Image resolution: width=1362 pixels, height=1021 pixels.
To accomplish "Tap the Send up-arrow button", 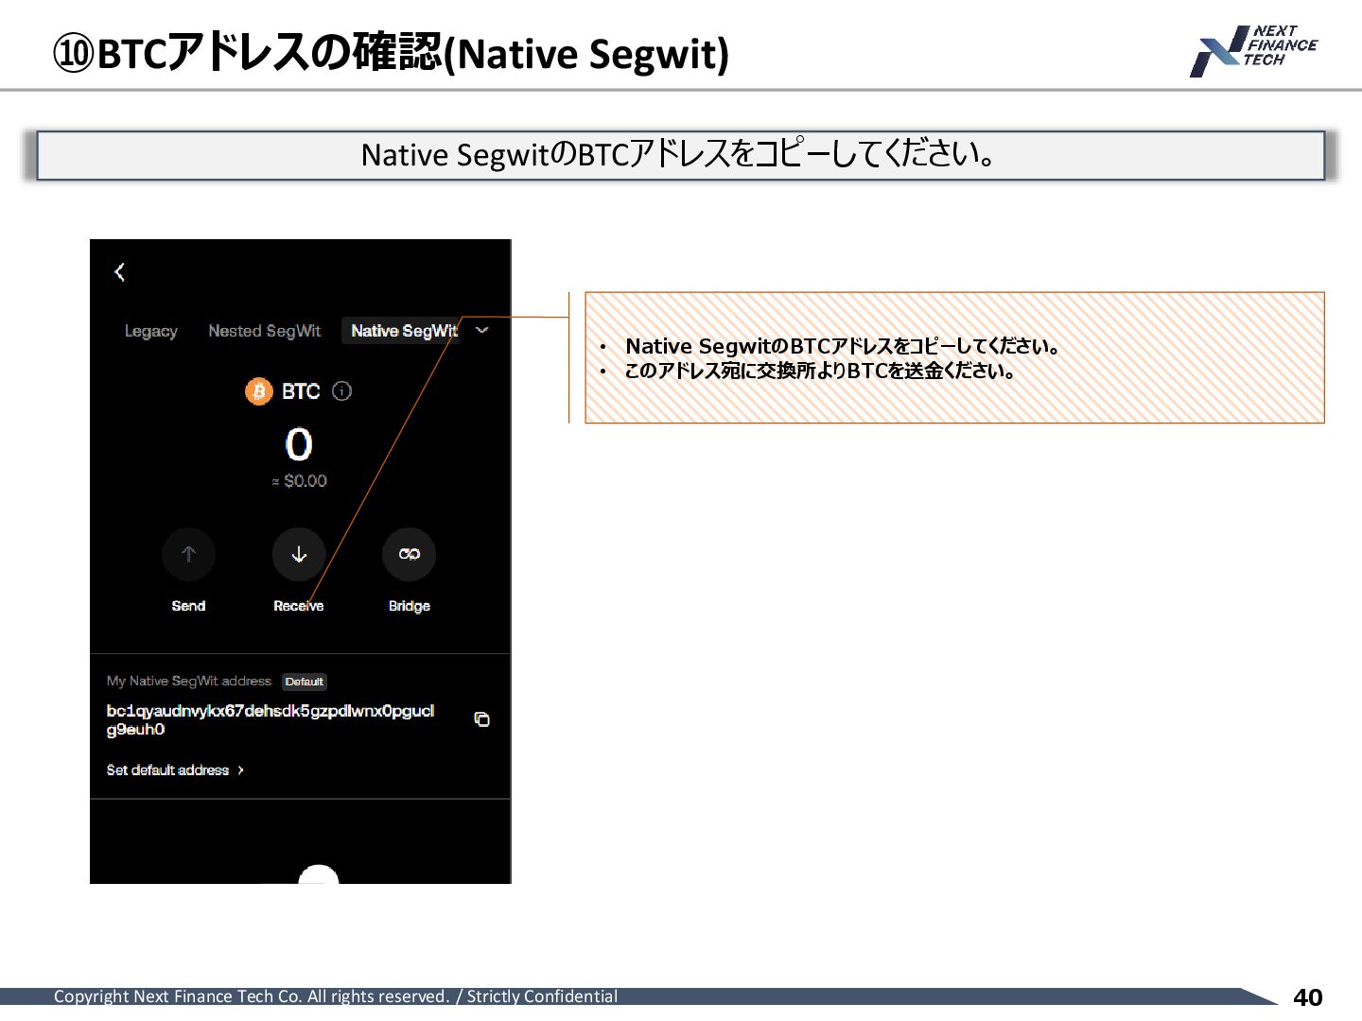I will [188, 554].
